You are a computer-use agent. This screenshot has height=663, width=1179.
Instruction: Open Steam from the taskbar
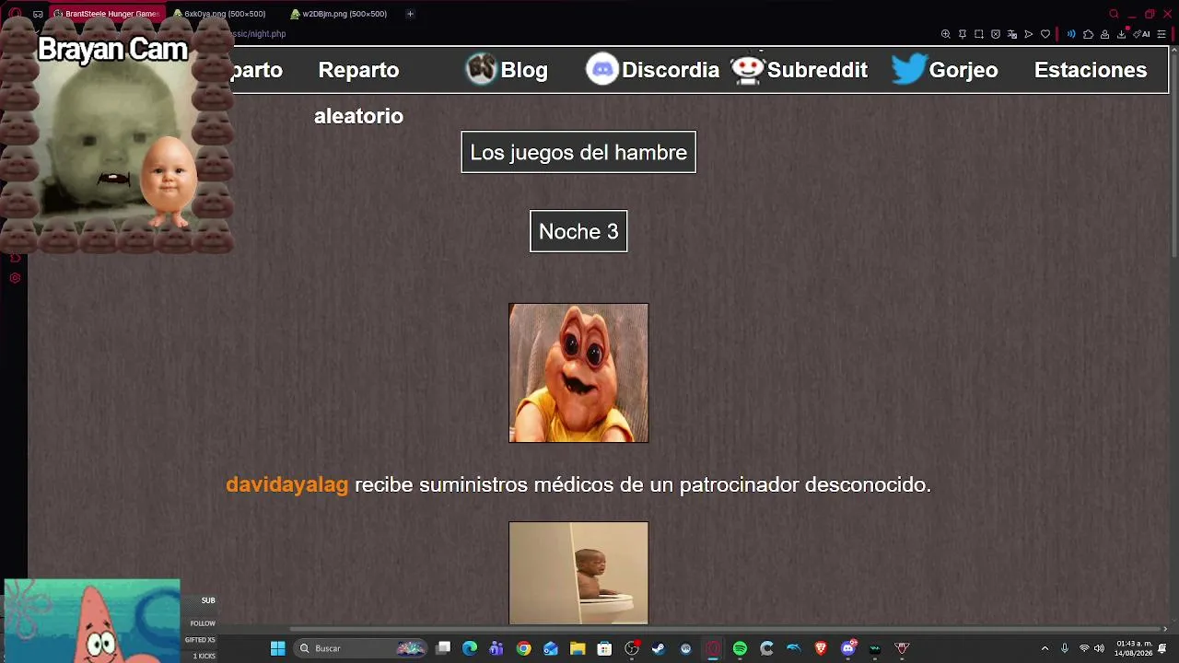(659, 648)
